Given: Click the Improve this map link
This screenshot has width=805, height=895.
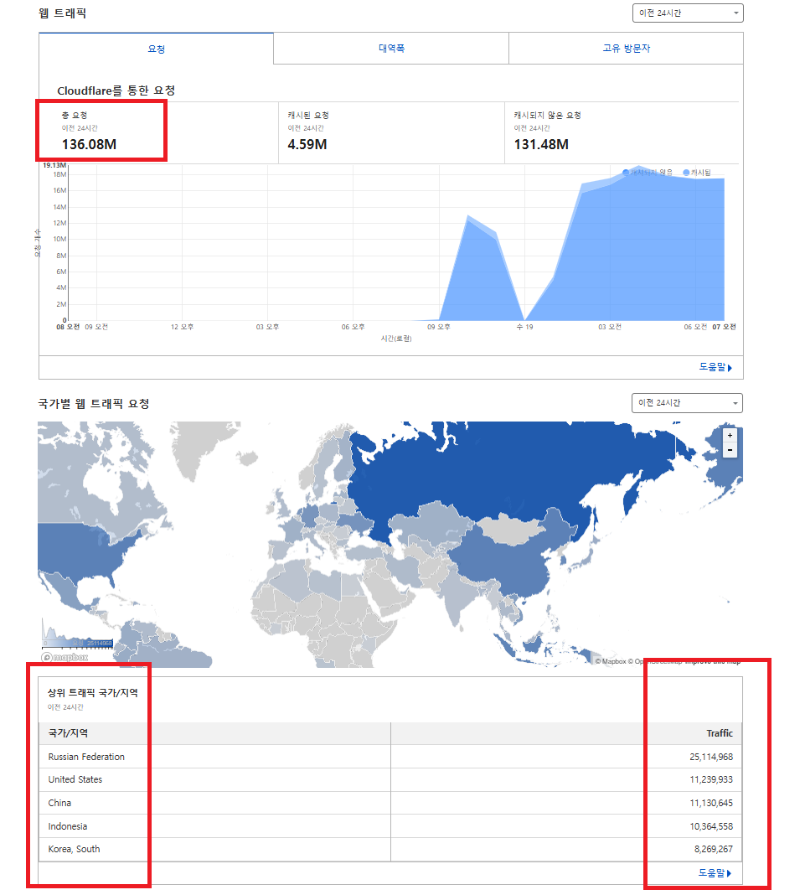Looking at the screenshot, I should tap(712, 661).
